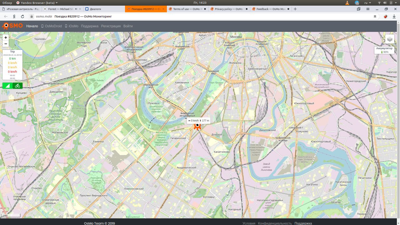Click the address bar showing osmo.mobi
Viewport: 400px width, 225px height.
click(x=203, y=16)
